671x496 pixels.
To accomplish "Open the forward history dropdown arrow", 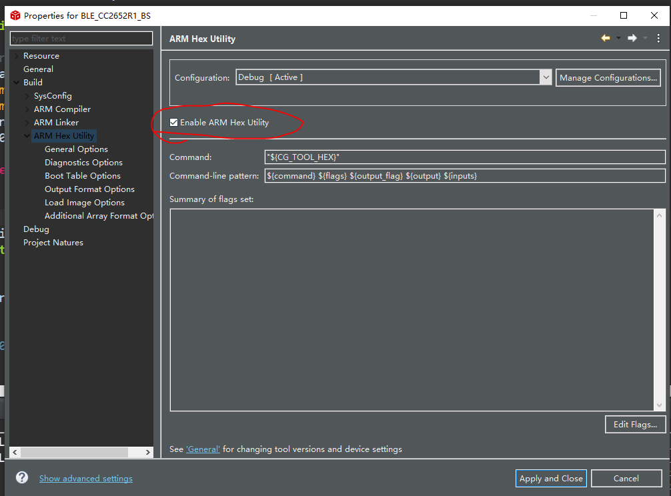I will tap(646, 39).
